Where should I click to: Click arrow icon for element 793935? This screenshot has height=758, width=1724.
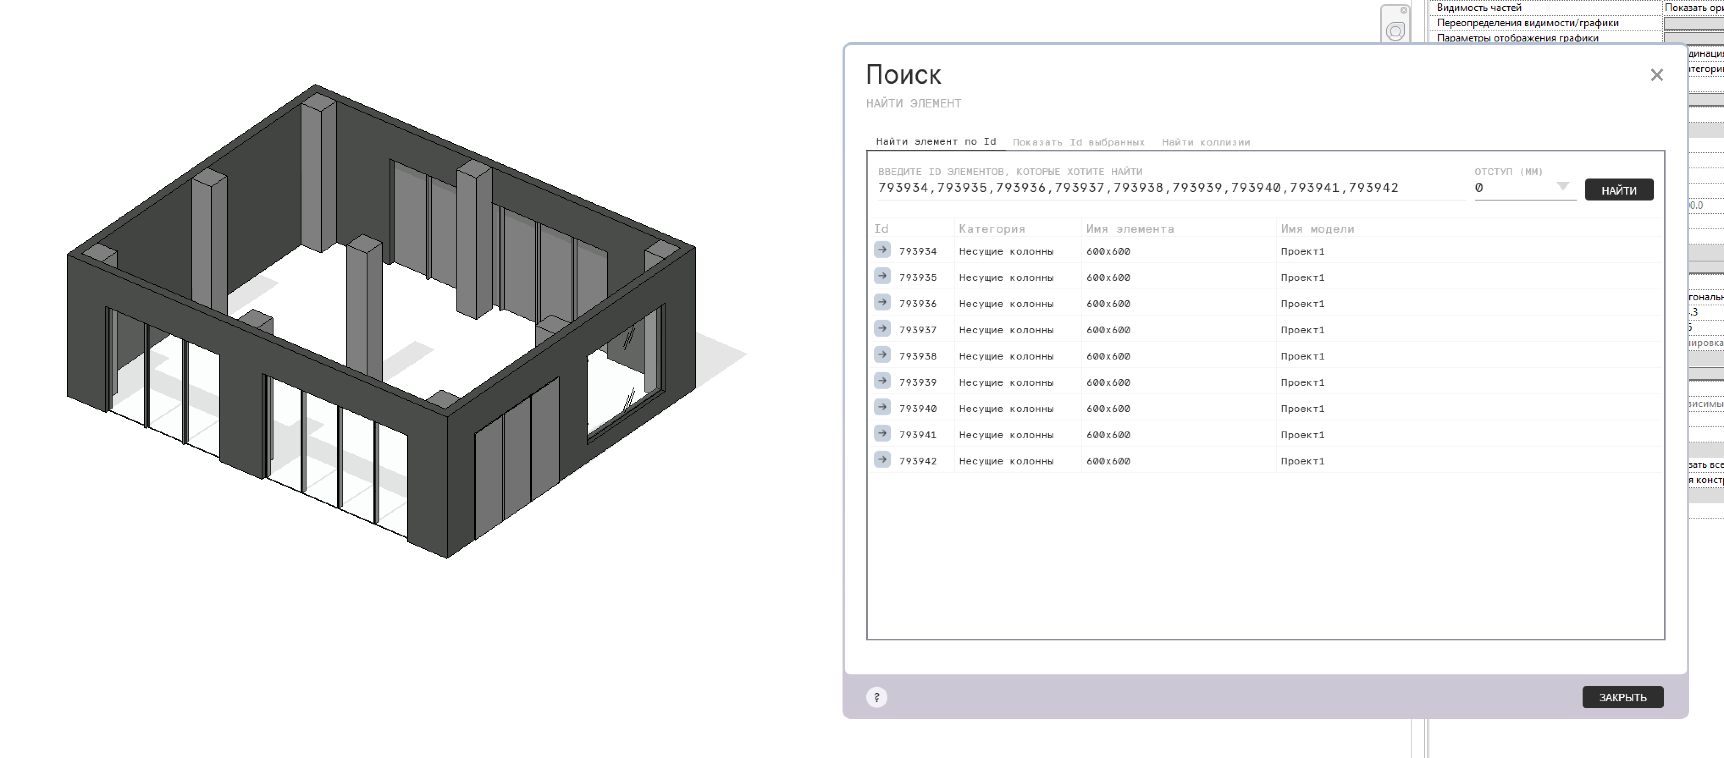tap(882, 276)
